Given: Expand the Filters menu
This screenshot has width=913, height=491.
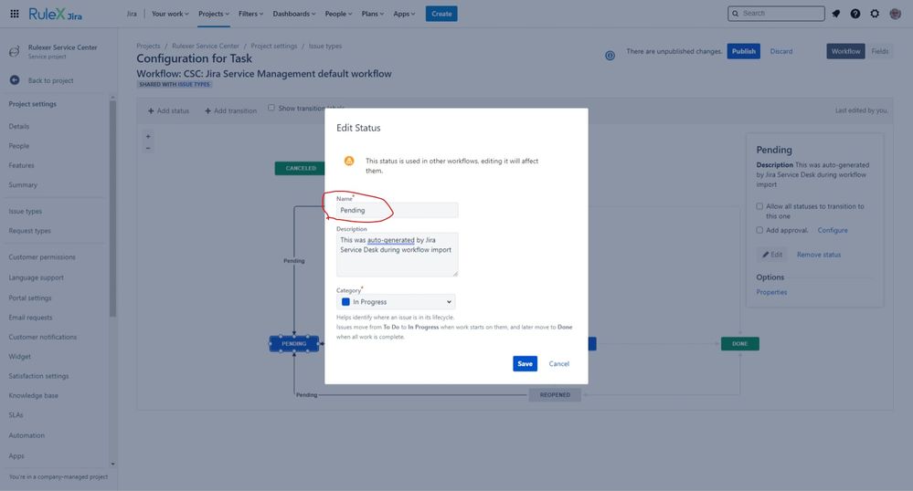Looking at the screenshot, I should pos(250,14).
